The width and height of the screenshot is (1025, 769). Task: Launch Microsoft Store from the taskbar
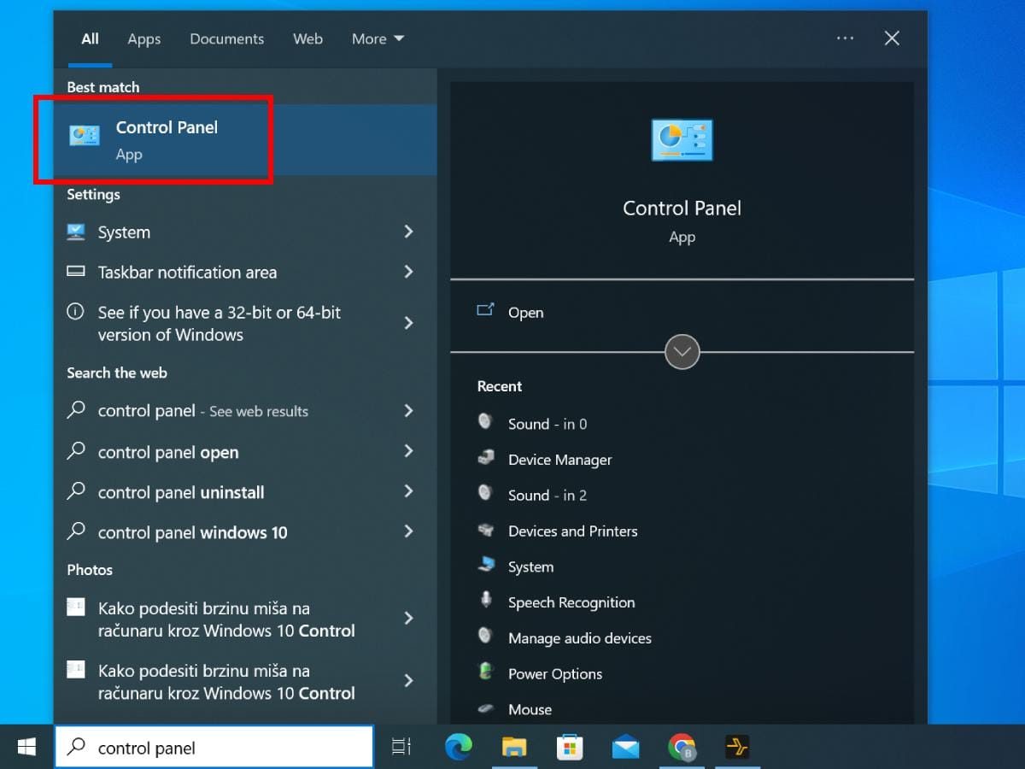[570, 748]
